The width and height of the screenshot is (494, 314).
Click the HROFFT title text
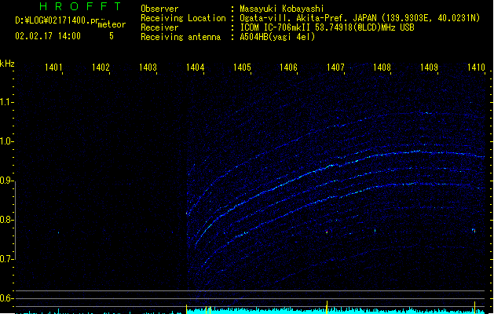click(80, 6)
